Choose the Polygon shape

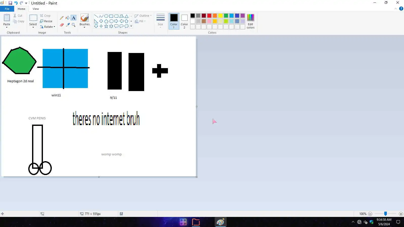pos(121,16)
